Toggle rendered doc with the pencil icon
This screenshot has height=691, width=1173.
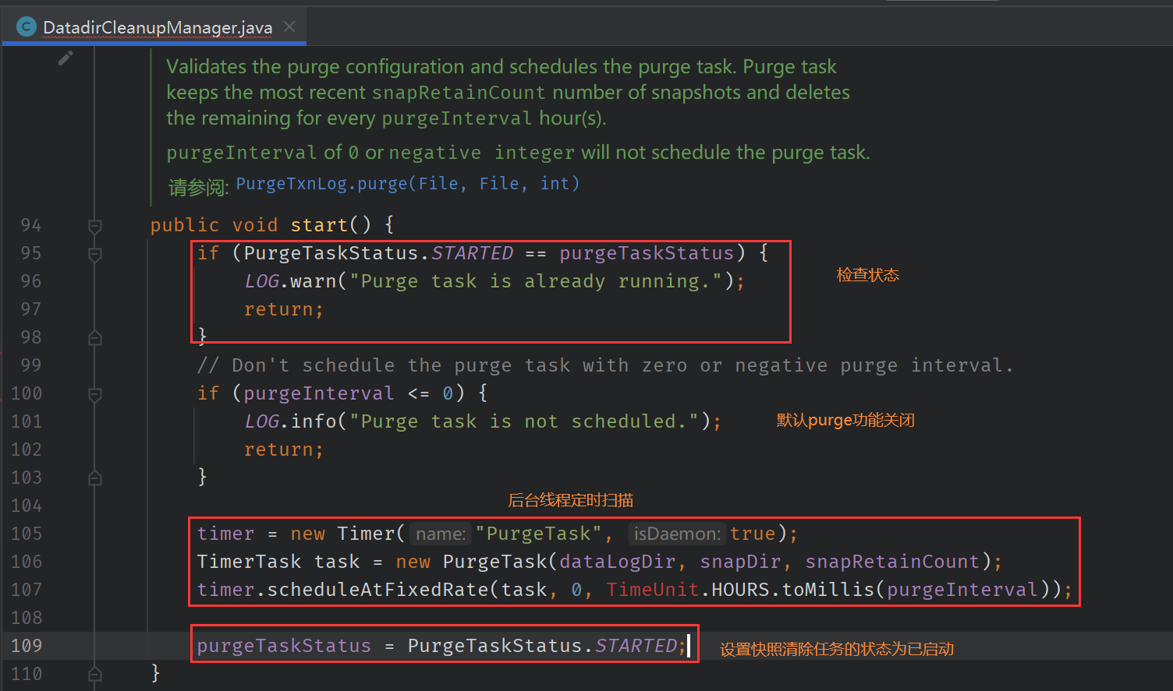point(66,58)
